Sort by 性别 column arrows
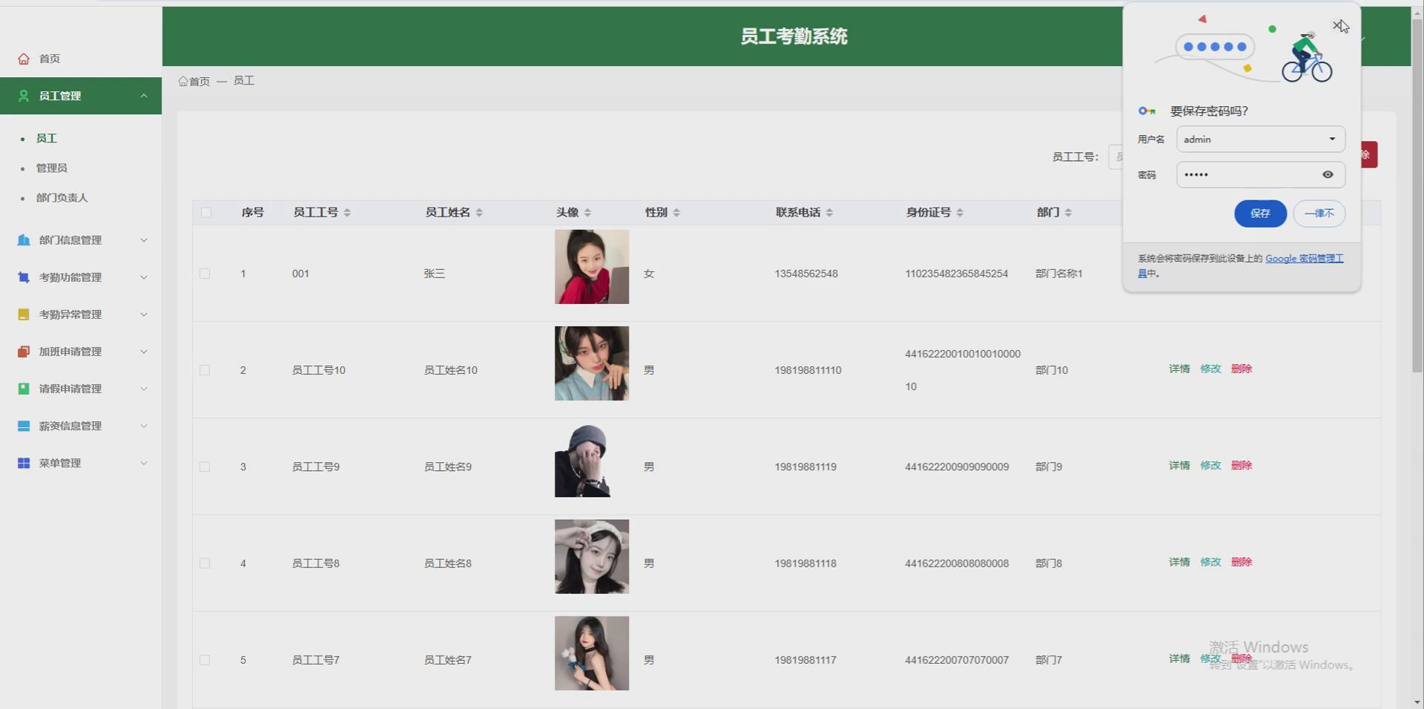The image size is (1424, 709). tap(676, 213)
